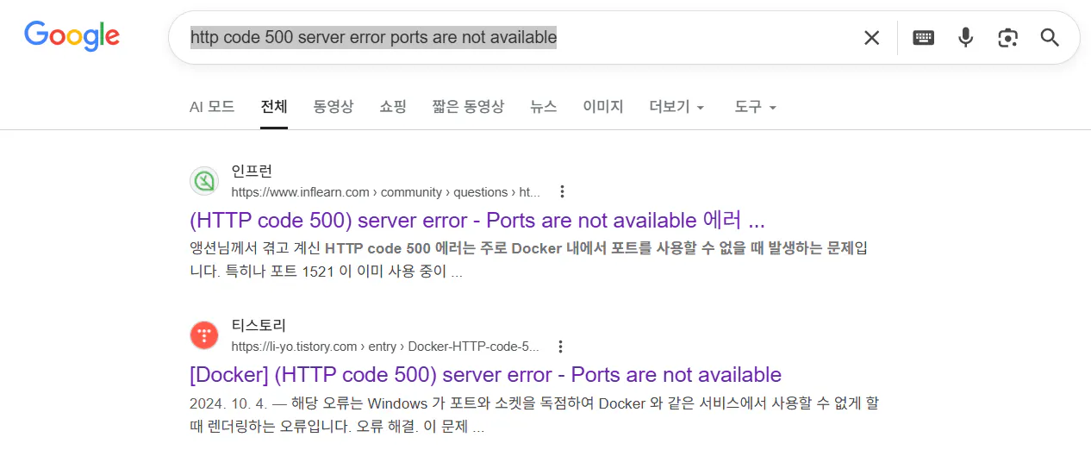Clear the search query with X

[x=872, y=38]
